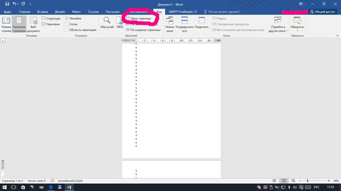Open the Файл tab
This screenshot has height=191, width=341.
(x=7, y=12)
